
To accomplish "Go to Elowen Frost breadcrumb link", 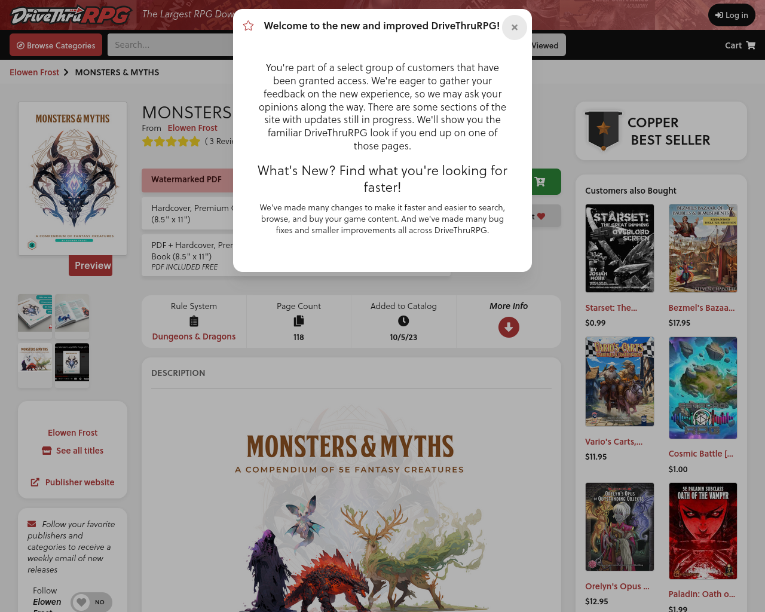I will pyautogui.click(x=35, y=72).
